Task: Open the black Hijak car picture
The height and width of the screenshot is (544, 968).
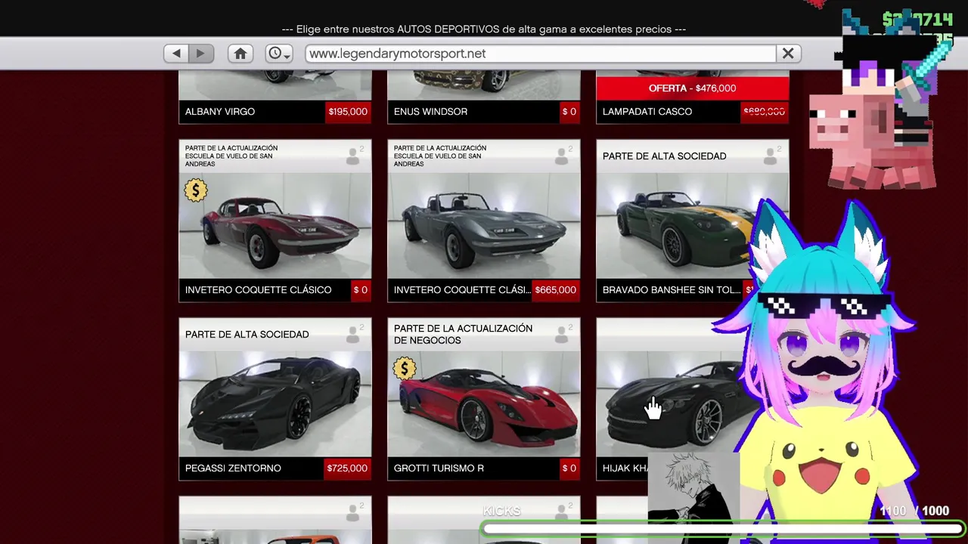Action: (x=673, y=403)
